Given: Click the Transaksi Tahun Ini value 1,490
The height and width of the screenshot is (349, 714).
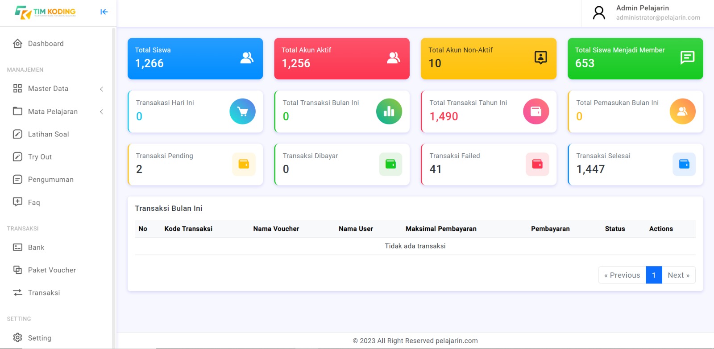Looking at the screenshot, I should (x=444, y=116).
